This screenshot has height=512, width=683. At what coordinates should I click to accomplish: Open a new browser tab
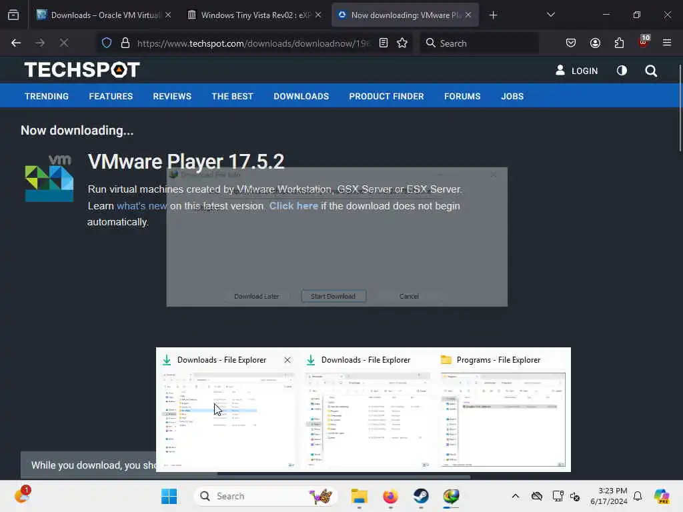point(493,15)
